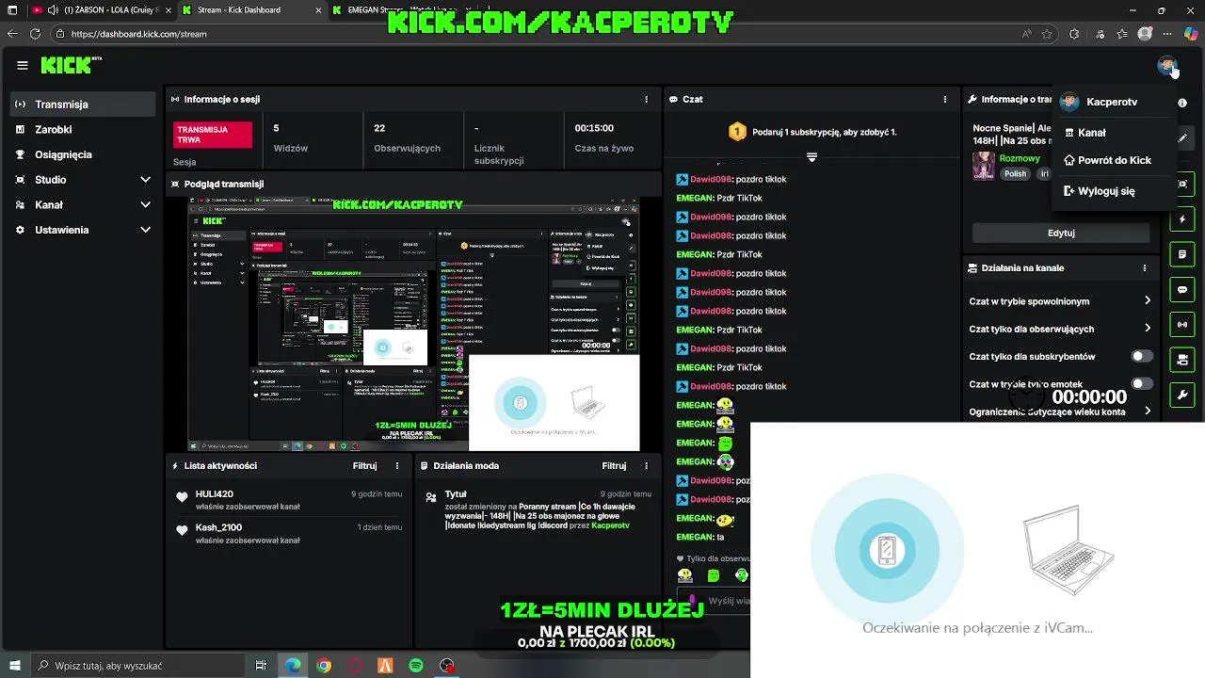
Task: Click the Polish language tag
Action: [x=1015, y=173]
